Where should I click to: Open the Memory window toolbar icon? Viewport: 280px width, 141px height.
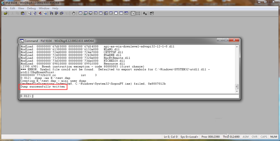click(x=101, y=13)
